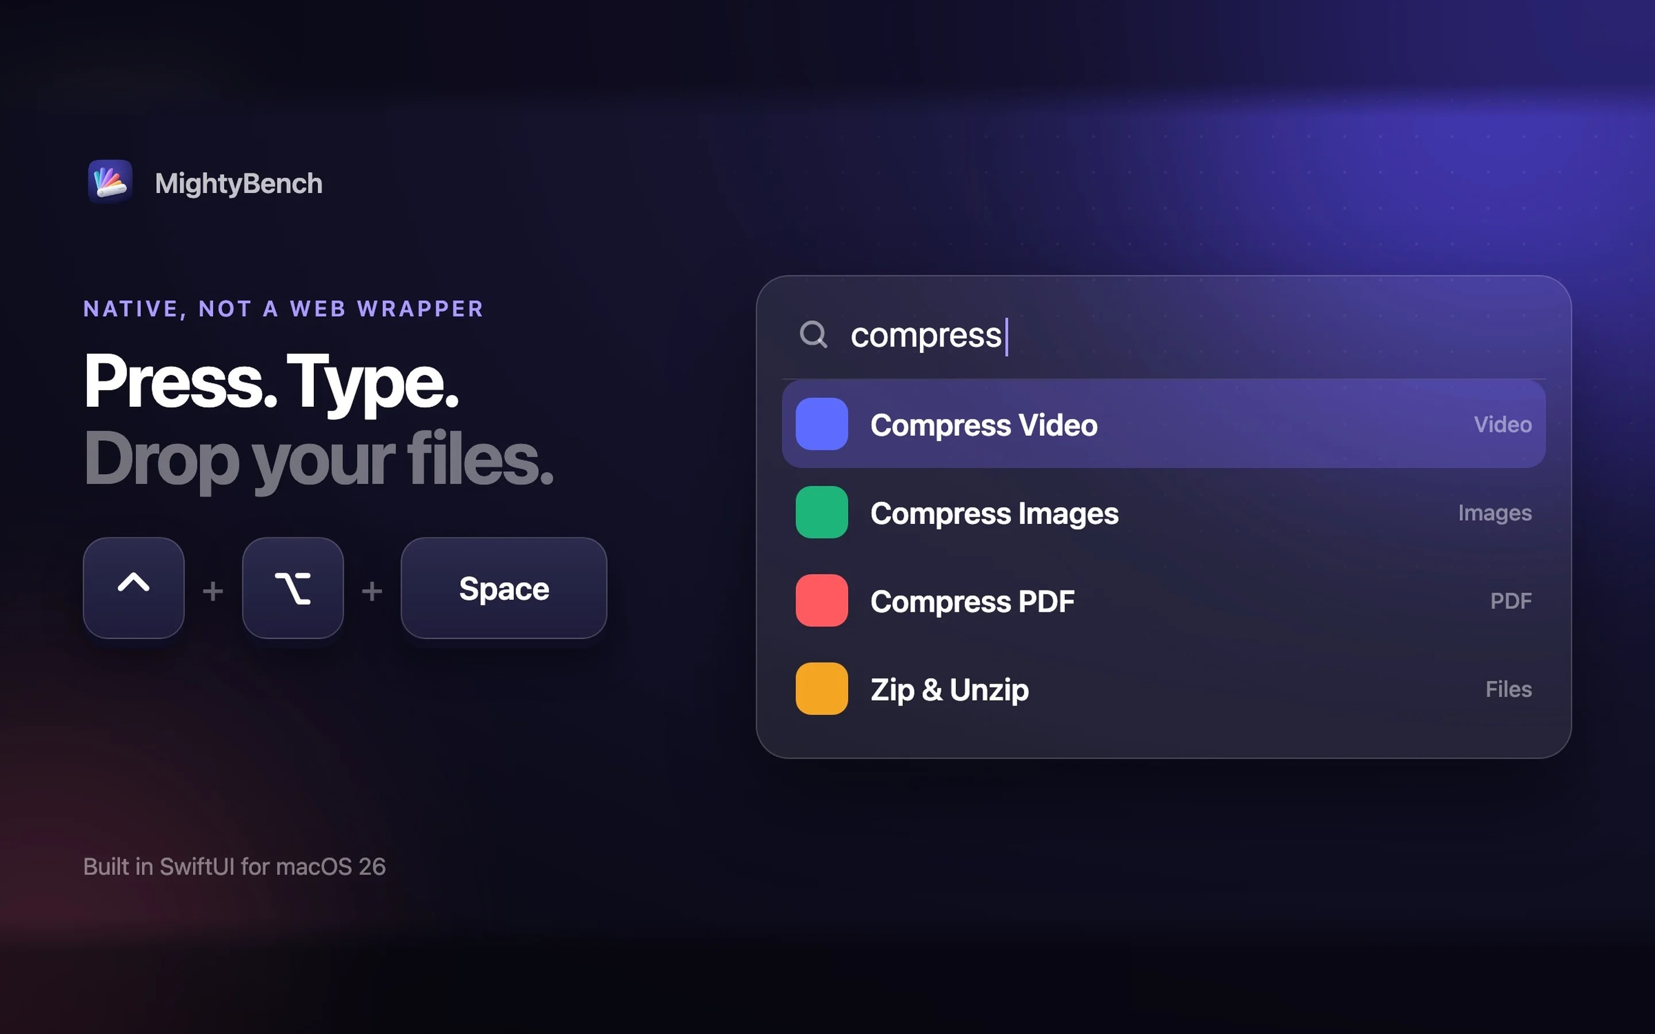Image resolution: width=1655 pixels, height=1034 pixels.
Task: Click 'NATIVE, NOT A WEB WRAPPER' tagline
Action: pyautogui.click(x=283, y=309)
